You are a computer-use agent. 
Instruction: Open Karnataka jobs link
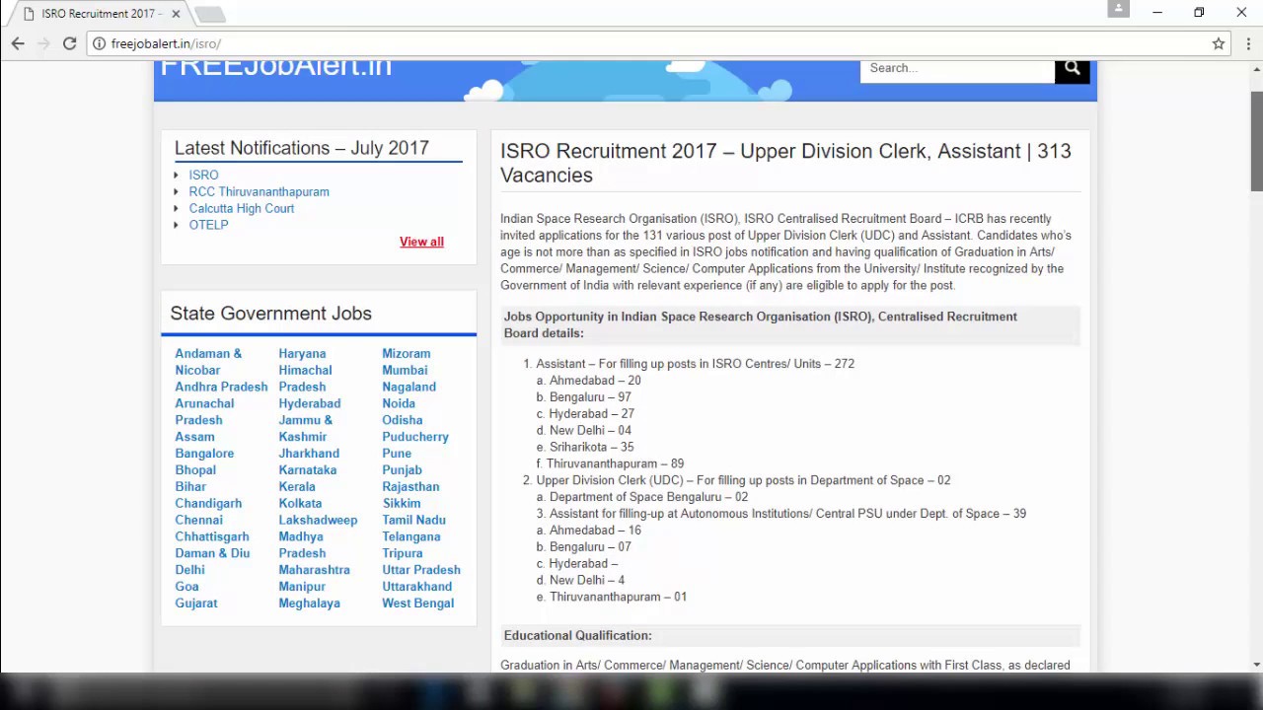pos(307,470)
